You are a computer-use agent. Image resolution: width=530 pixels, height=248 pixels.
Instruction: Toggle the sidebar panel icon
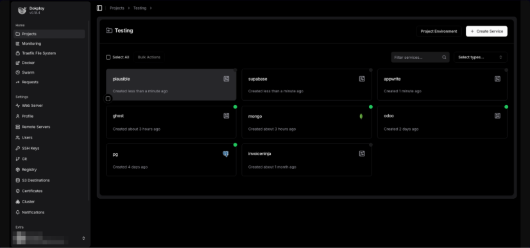pyautogui.click(x=99, y=8)
